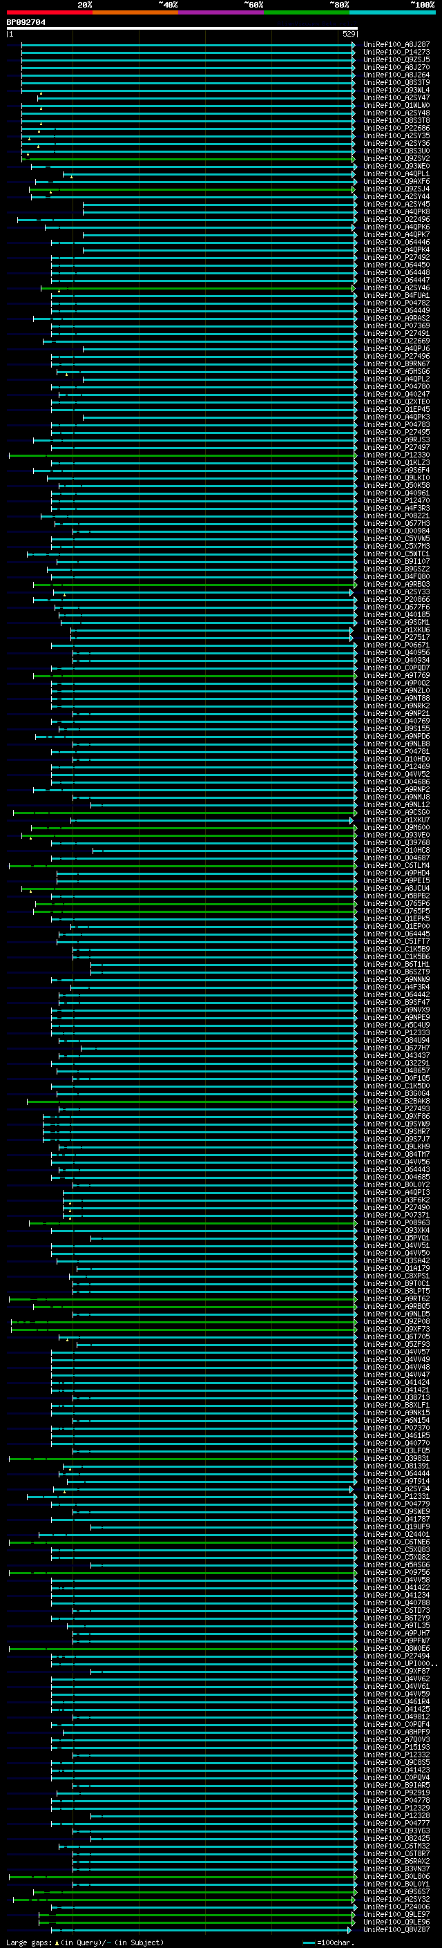
Task: Click the orange ~40% identity legend bar
Action: 135,13
